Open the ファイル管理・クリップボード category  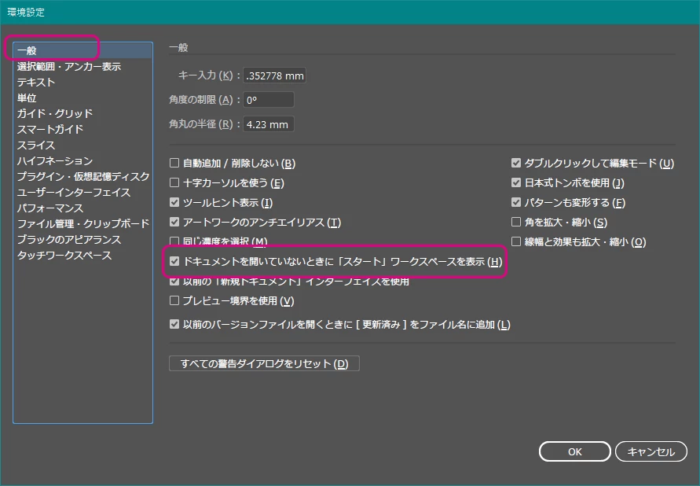point(83,223)
